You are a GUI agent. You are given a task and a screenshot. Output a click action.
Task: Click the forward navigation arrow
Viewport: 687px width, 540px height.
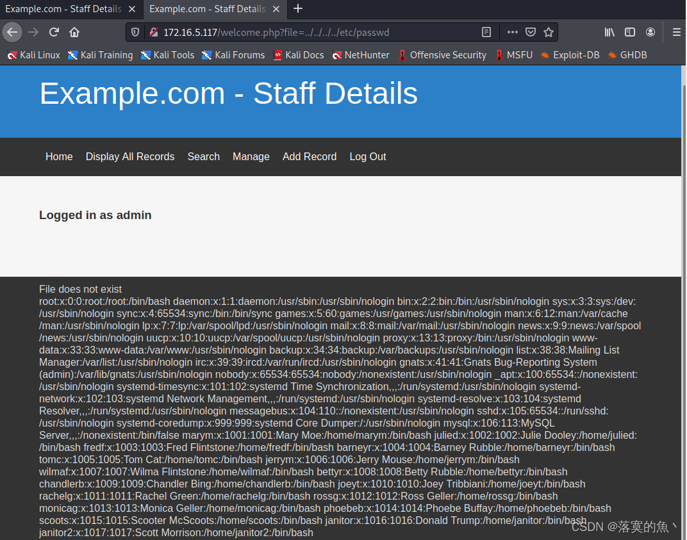[33, 32]
